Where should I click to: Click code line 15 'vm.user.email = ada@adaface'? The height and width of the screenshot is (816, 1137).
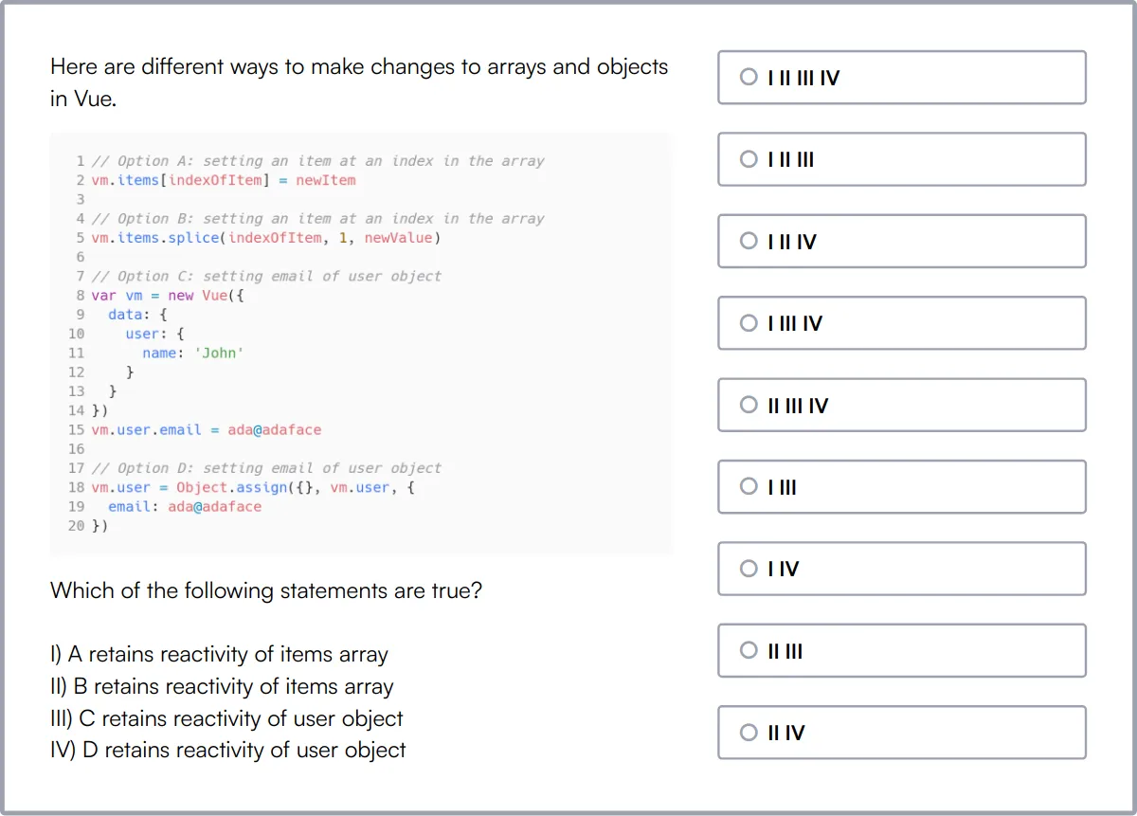coord(207,430)
